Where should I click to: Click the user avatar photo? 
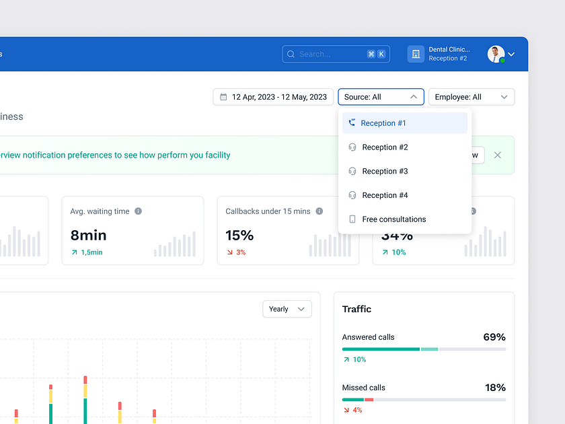[496, 54]
